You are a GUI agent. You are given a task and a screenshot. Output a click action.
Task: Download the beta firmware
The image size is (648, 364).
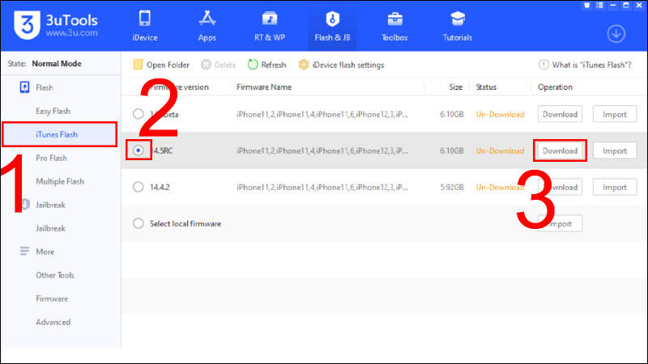(560, 114)
